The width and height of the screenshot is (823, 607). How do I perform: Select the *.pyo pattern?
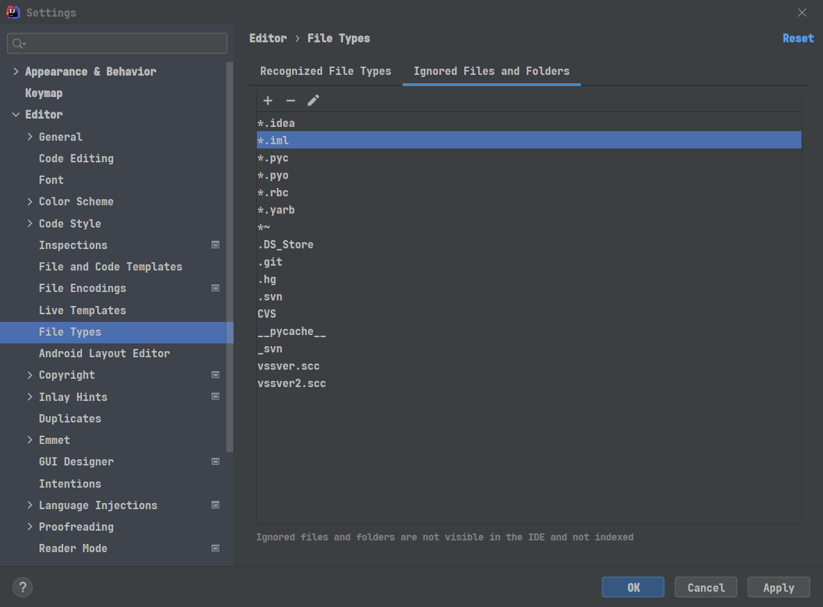click(529, 176)
